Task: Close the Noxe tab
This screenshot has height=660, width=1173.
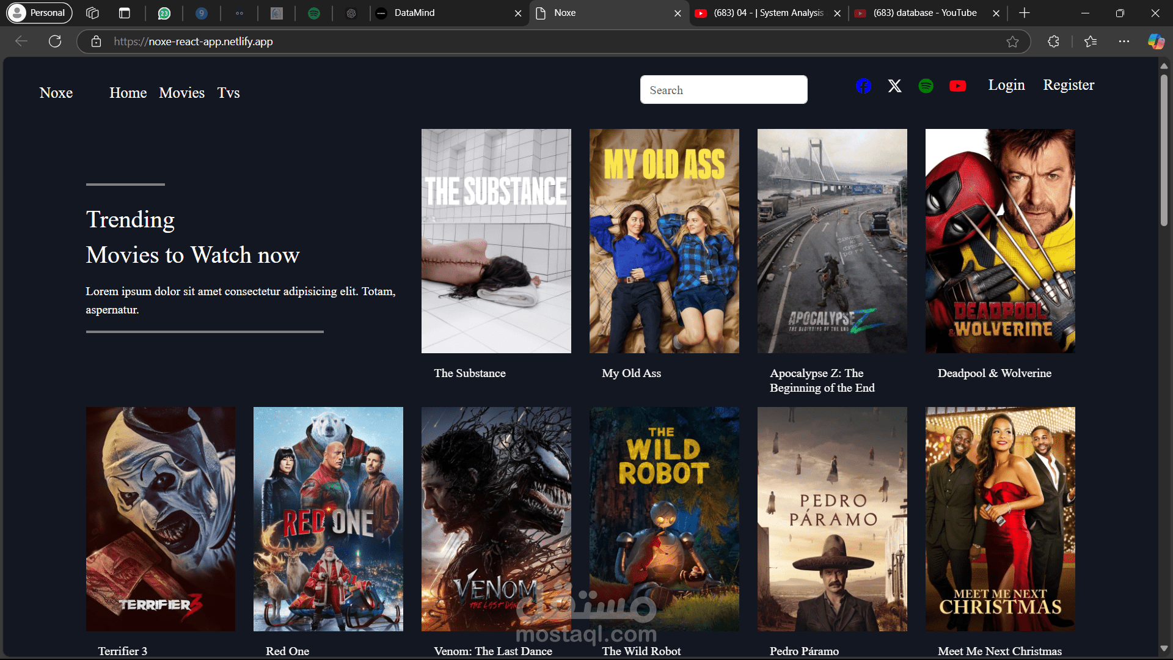Action: [678, 13]
